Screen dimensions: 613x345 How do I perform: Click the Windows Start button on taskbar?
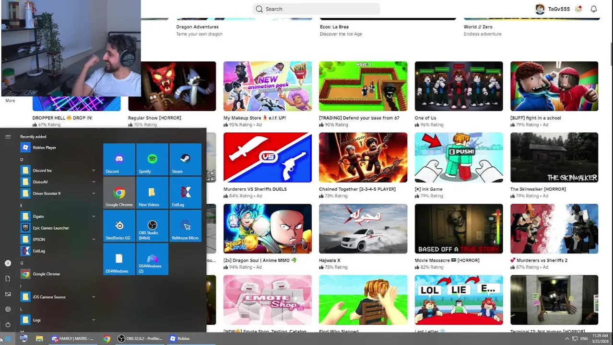[x=7, y=338]
